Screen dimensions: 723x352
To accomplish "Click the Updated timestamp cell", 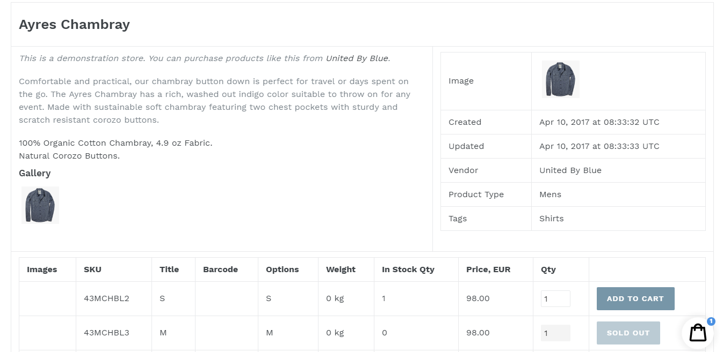I will click(599, 146).
